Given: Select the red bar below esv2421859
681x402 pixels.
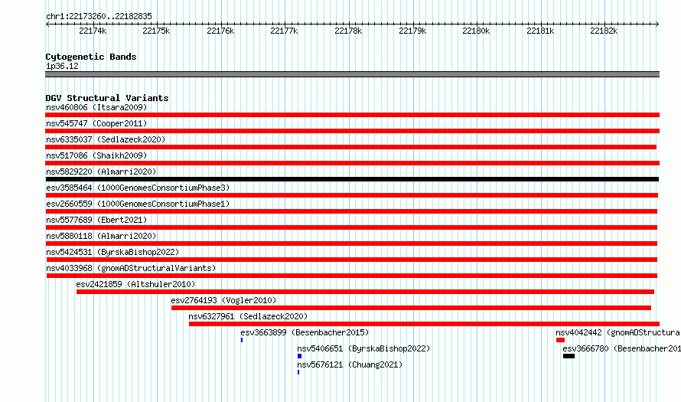Looking at the screenshot, I should point(365,292).
